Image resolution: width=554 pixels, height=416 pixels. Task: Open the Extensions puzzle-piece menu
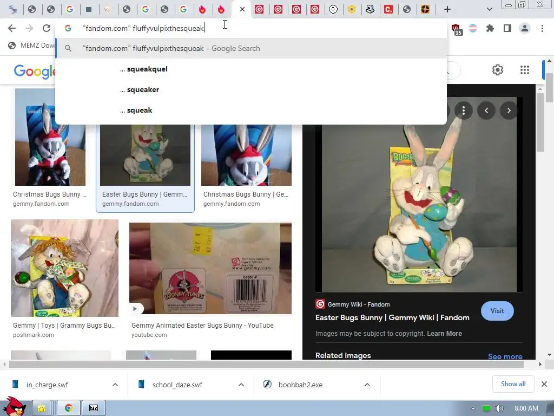(x=490, y=28)
